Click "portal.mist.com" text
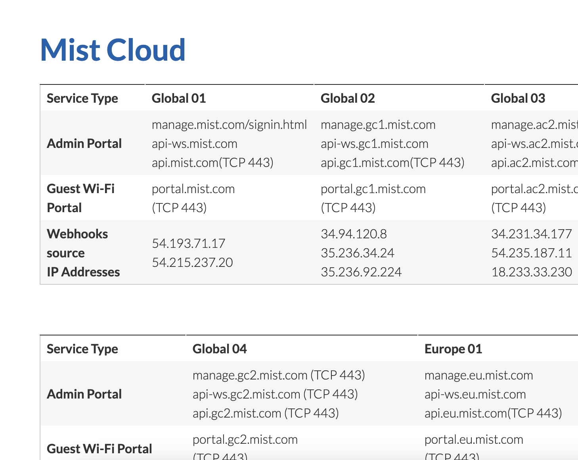The height and width of the screenshot is (460, 578). (x=193, y=189)
